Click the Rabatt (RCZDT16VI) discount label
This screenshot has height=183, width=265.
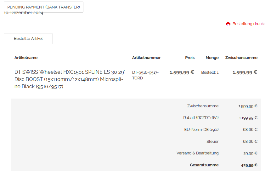tap(201, 118)
